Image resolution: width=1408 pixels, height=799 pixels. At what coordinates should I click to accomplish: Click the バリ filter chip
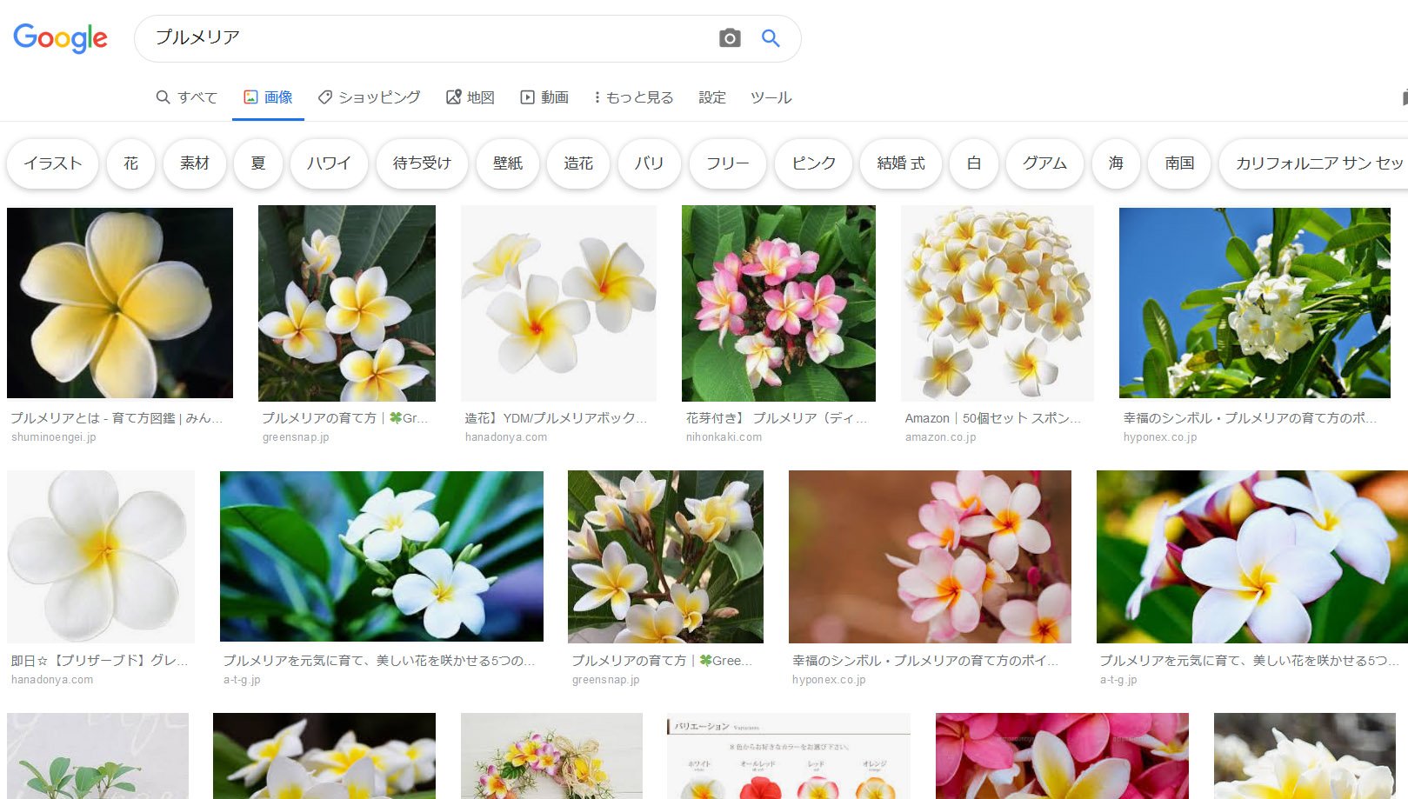649,163
